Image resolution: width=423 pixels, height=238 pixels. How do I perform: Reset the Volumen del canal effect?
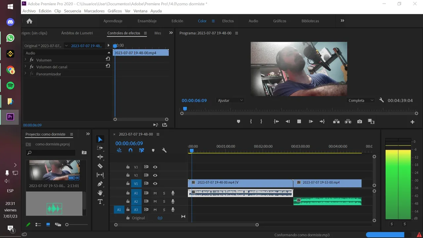pyautogui.click(x=108, y=66)
